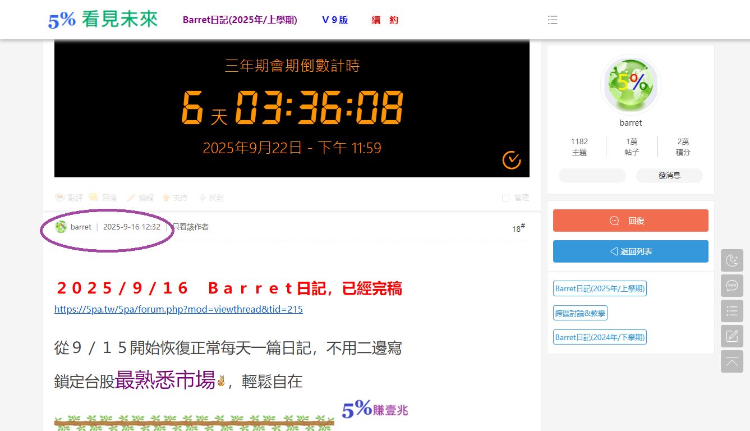Click the pencil edit icon in the side toolbar
Image resolution: width=750 pixels, height=431 pixels.
731,336
